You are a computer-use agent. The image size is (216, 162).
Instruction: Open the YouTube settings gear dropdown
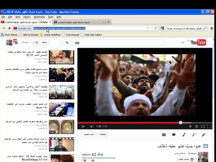click(x=36, y=43)
